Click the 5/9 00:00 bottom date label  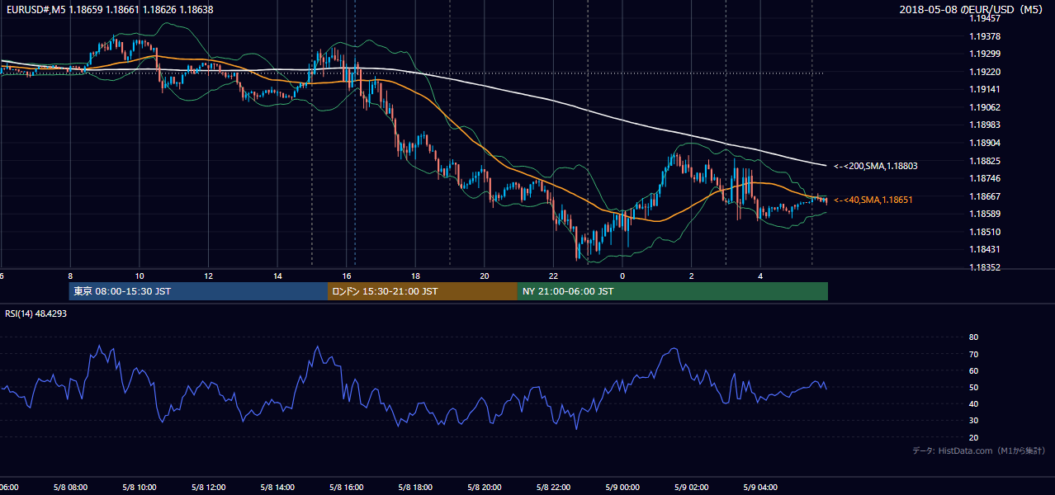click(x=622, y=487)
